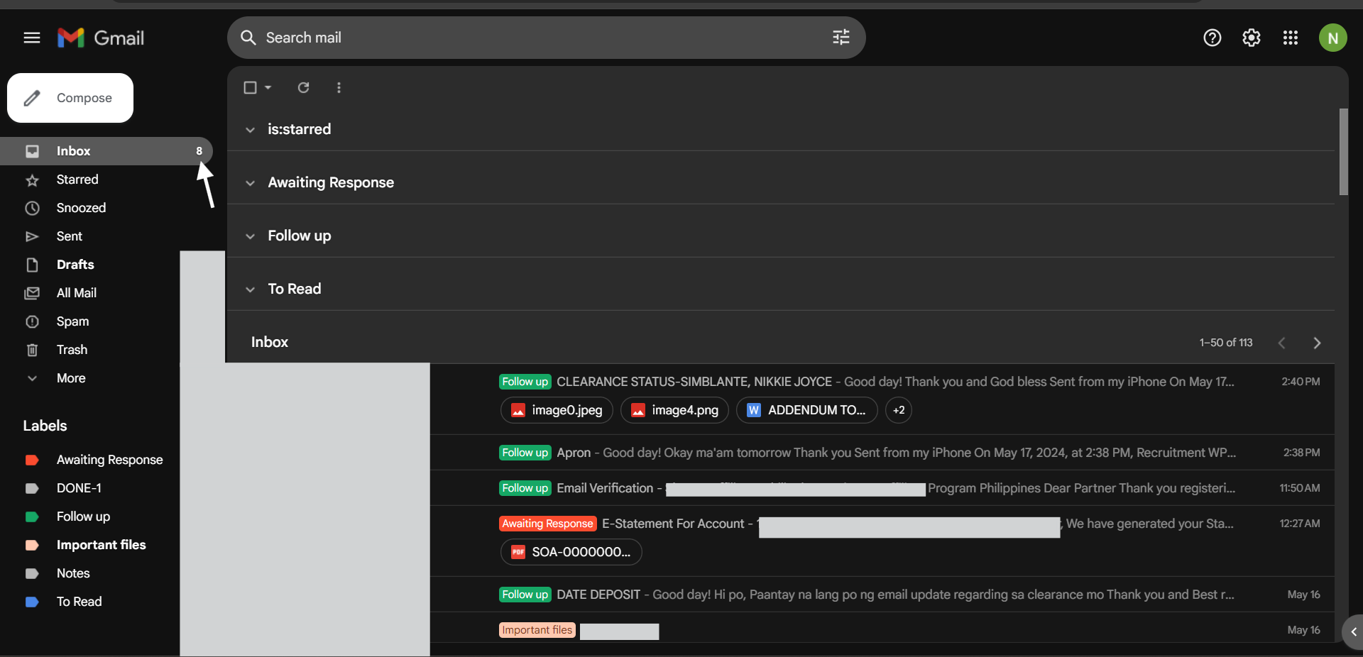This screenshot has height=657, width=1363.
Task: Click the Awaiting Response tag on E-Statement
Action: pyautogui.click(x=547, y=524)
